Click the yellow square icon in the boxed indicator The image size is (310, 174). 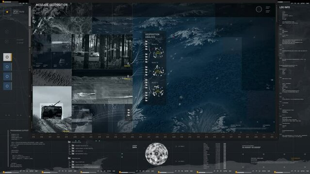pyautogui.click(x=7, y=12)
